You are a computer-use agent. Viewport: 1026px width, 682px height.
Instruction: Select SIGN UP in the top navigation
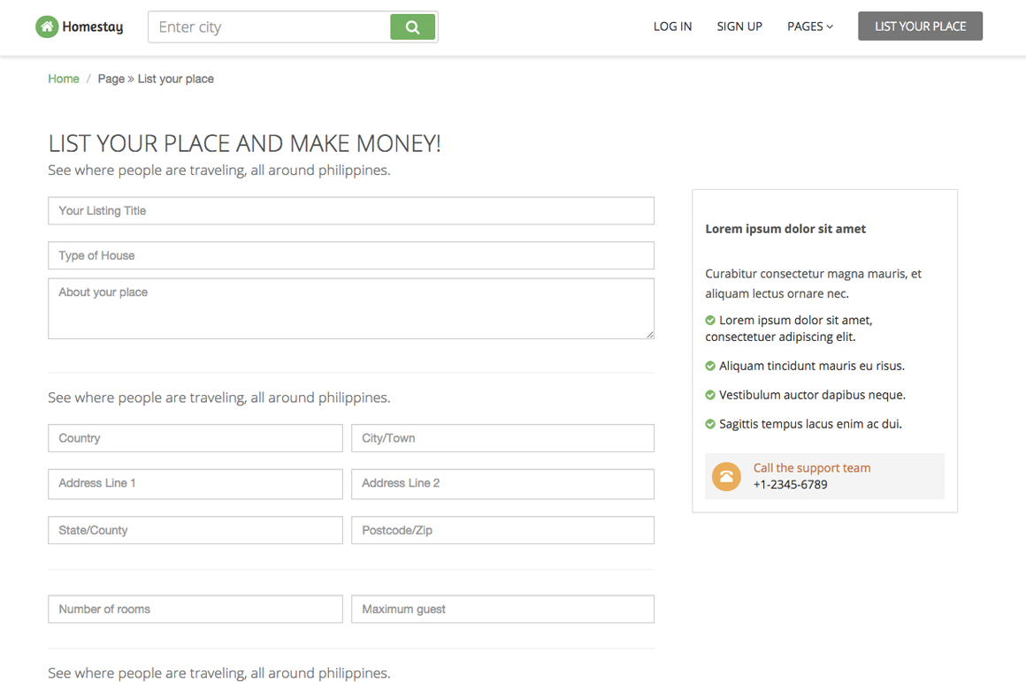(x=739, y=27)
